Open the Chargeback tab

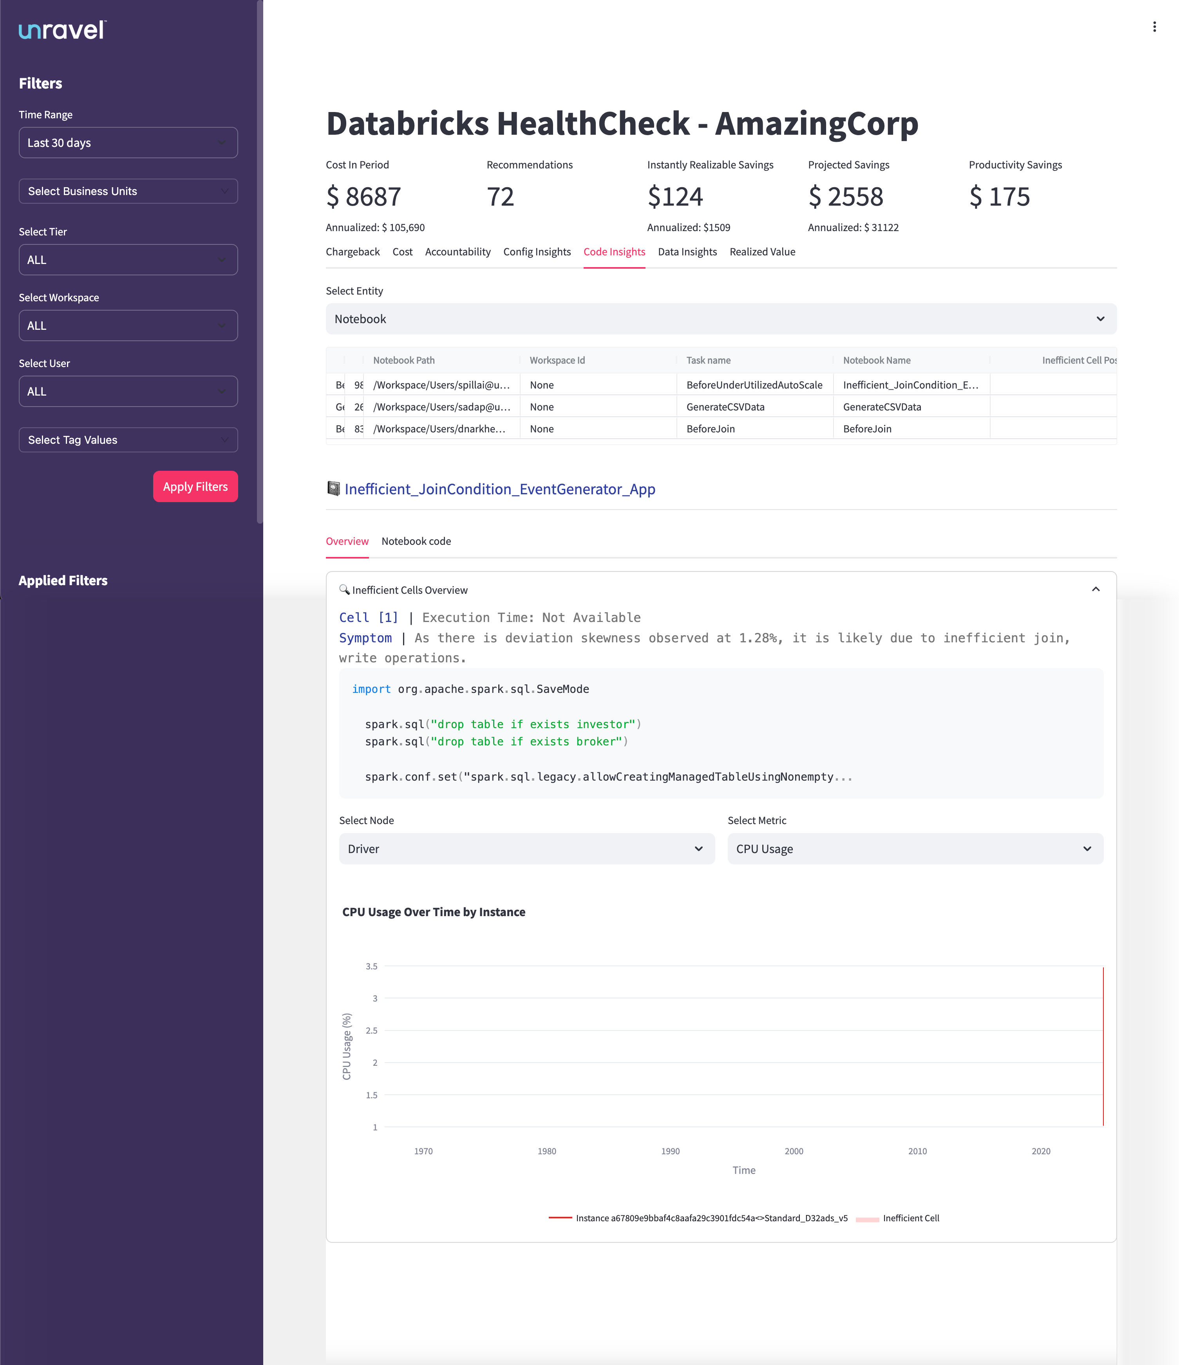pos(353,252)
